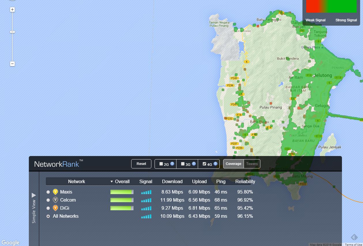Click the Jelutong map label
Viewport: 363px width, 246px height.
(323, 75)
